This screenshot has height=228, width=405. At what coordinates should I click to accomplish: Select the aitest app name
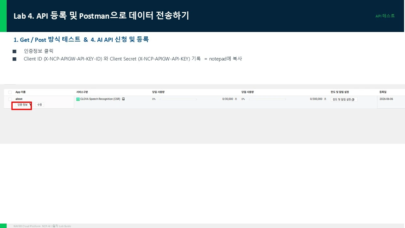[19, 99]
